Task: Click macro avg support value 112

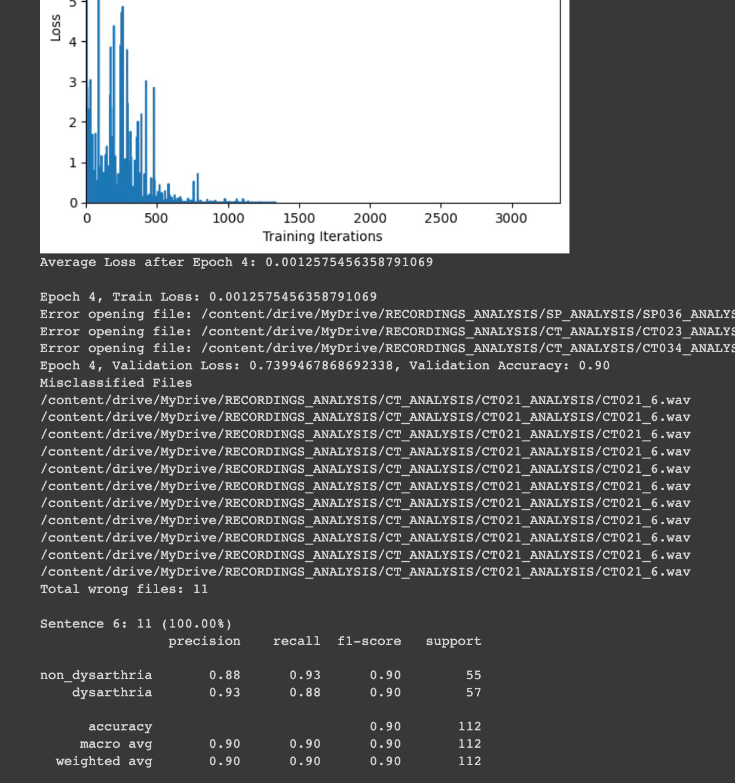Action: tap(470, 744)
